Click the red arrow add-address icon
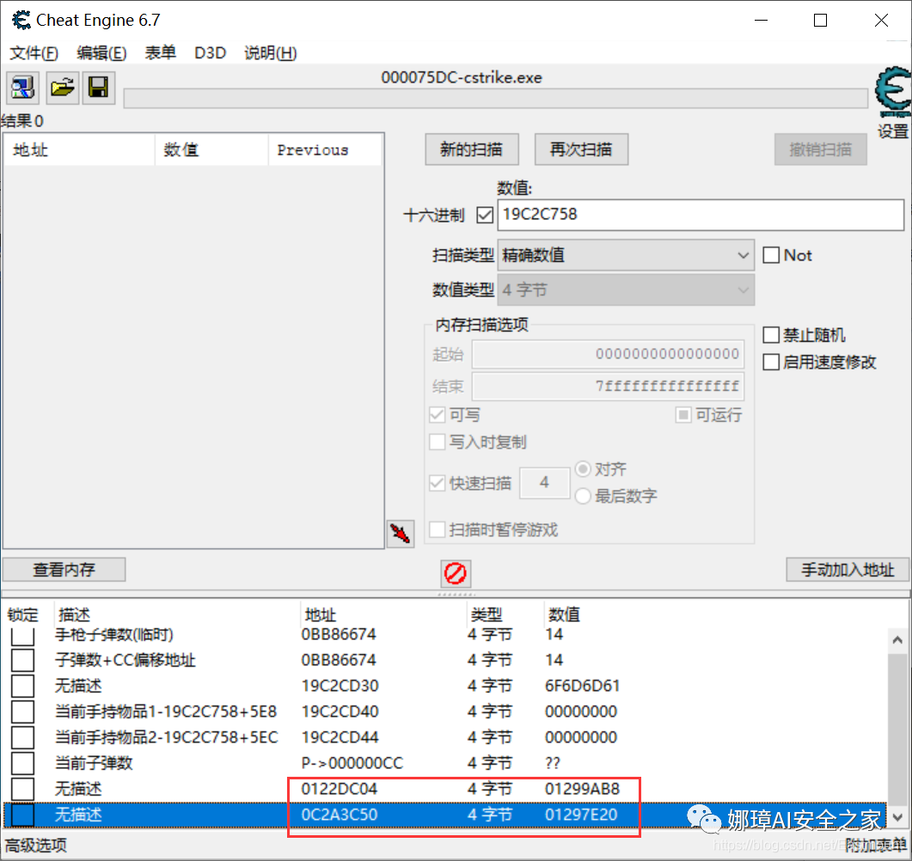This screenshot has height=861, width=912. click(401, 534)
